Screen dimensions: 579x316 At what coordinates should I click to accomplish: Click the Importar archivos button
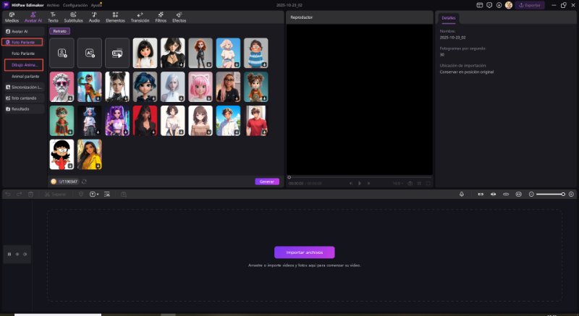pyautogui.click(x=304, y=252)
